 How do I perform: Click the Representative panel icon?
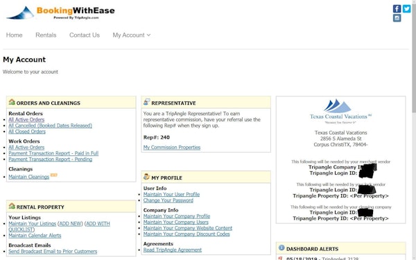[147, 102]
